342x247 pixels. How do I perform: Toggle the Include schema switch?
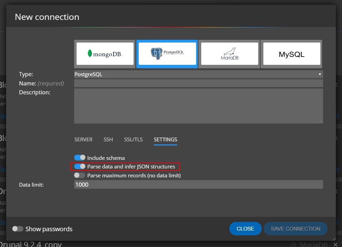point(80,157)
